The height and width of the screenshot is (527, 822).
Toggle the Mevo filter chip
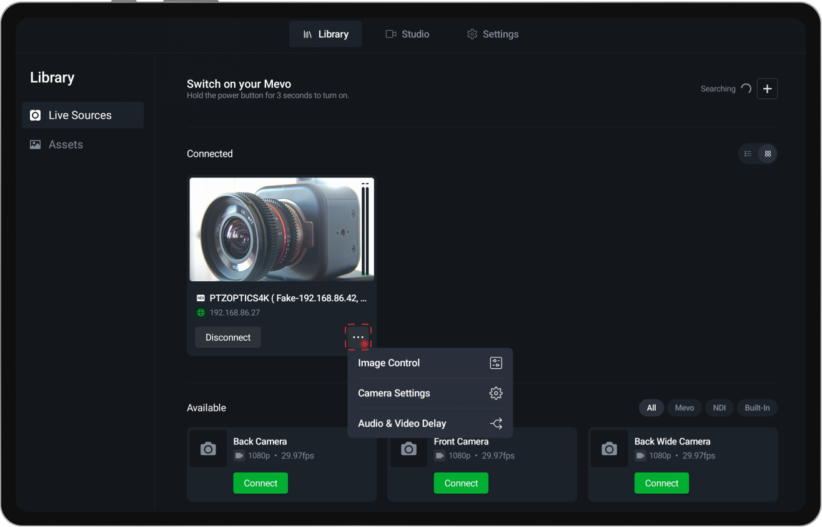(684, 408)
